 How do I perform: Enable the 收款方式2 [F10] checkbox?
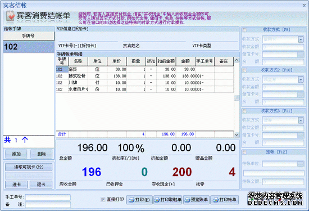coord(244,70)
